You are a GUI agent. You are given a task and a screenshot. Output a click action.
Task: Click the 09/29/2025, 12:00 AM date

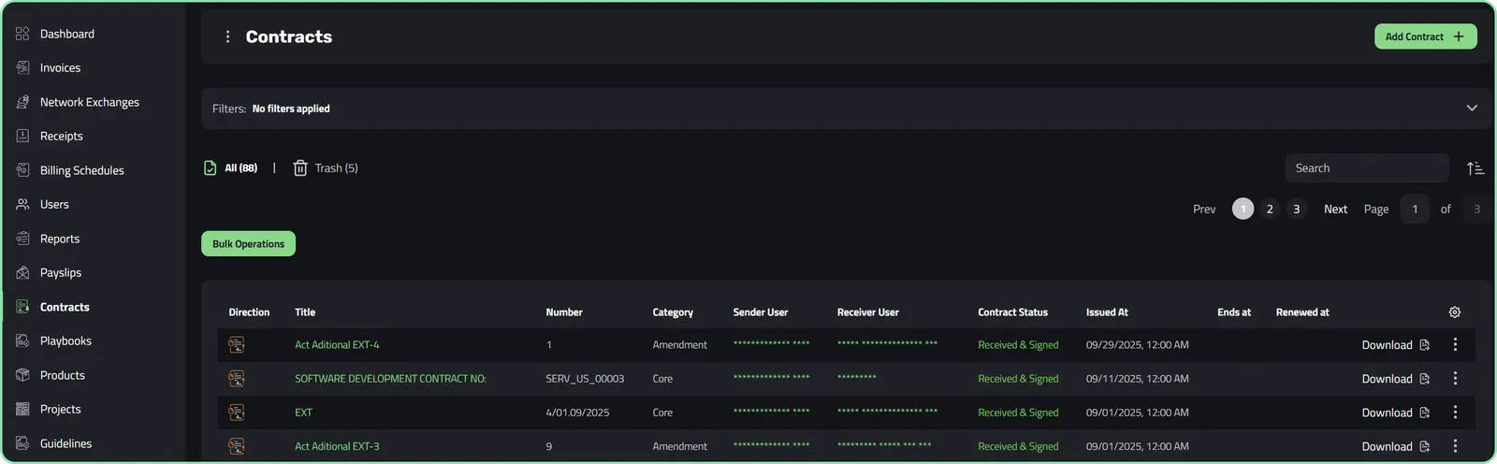pyautogui.click(x=1137, y=345)
